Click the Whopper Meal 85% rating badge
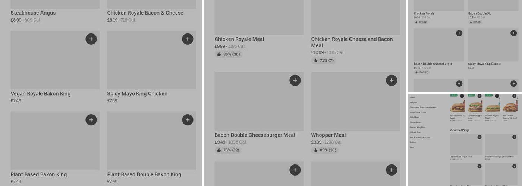Screen dimensions: 522x186 pos(325,150)
